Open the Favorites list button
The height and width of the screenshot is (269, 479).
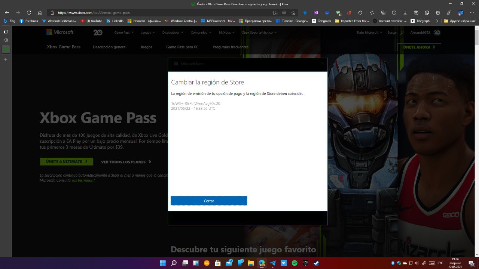[x=372, y=13]
